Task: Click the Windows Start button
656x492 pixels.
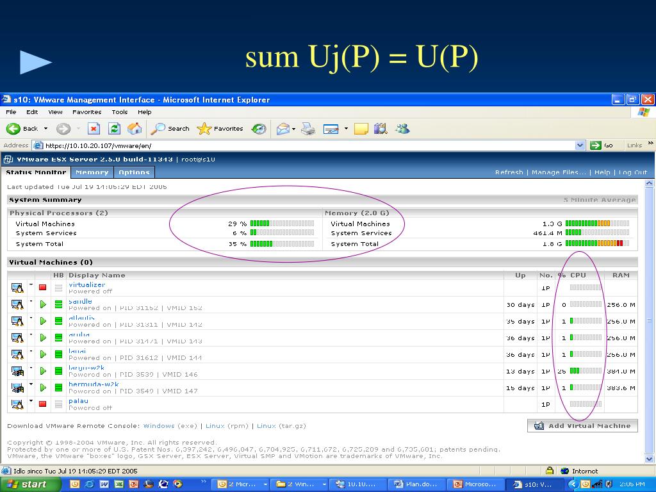Action: [x=30, y=484]
